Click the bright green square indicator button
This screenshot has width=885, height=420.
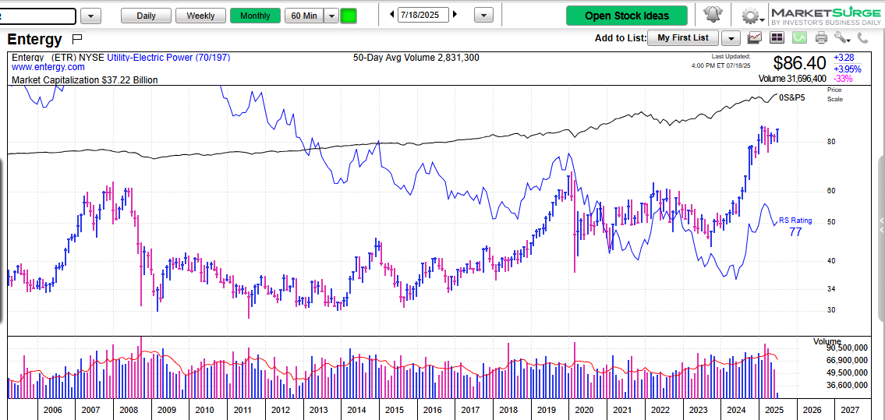tap(349, 16)
